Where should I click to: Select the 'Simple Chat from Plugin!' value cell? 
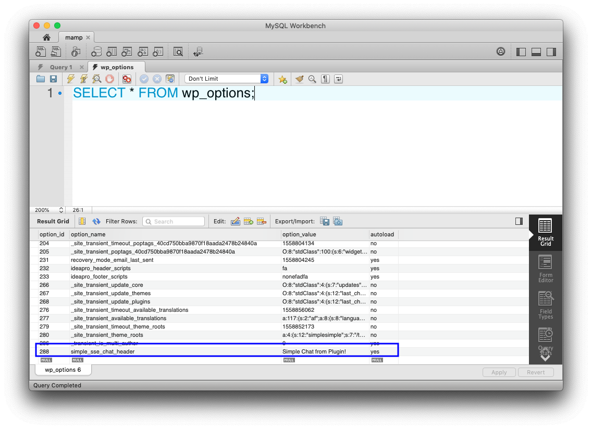tap(325, 351)
